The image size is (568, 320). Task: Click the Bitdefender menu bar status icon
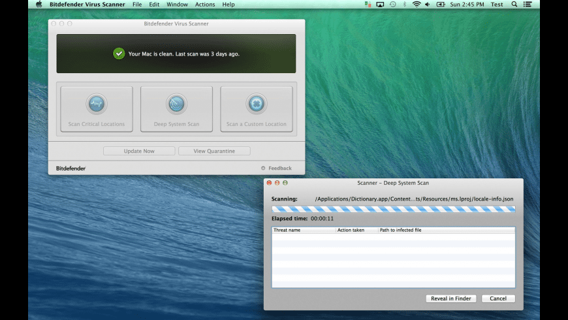[x=368, y=5]
